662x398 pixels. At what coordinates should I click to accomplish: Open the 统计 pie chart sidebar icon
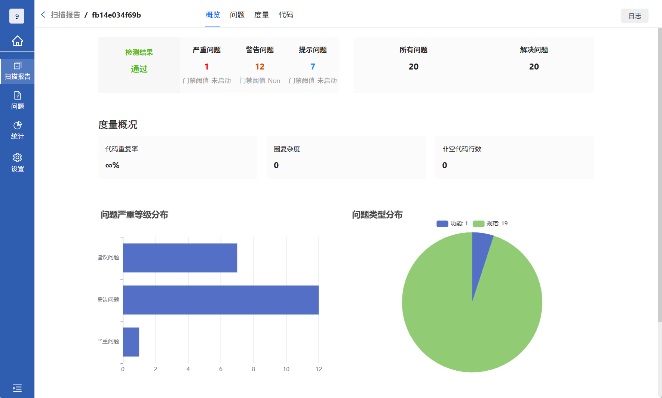coord(17,130)
